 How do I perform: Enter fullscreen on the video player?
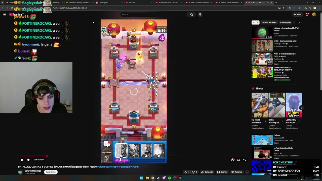click(x=245, y=160)
